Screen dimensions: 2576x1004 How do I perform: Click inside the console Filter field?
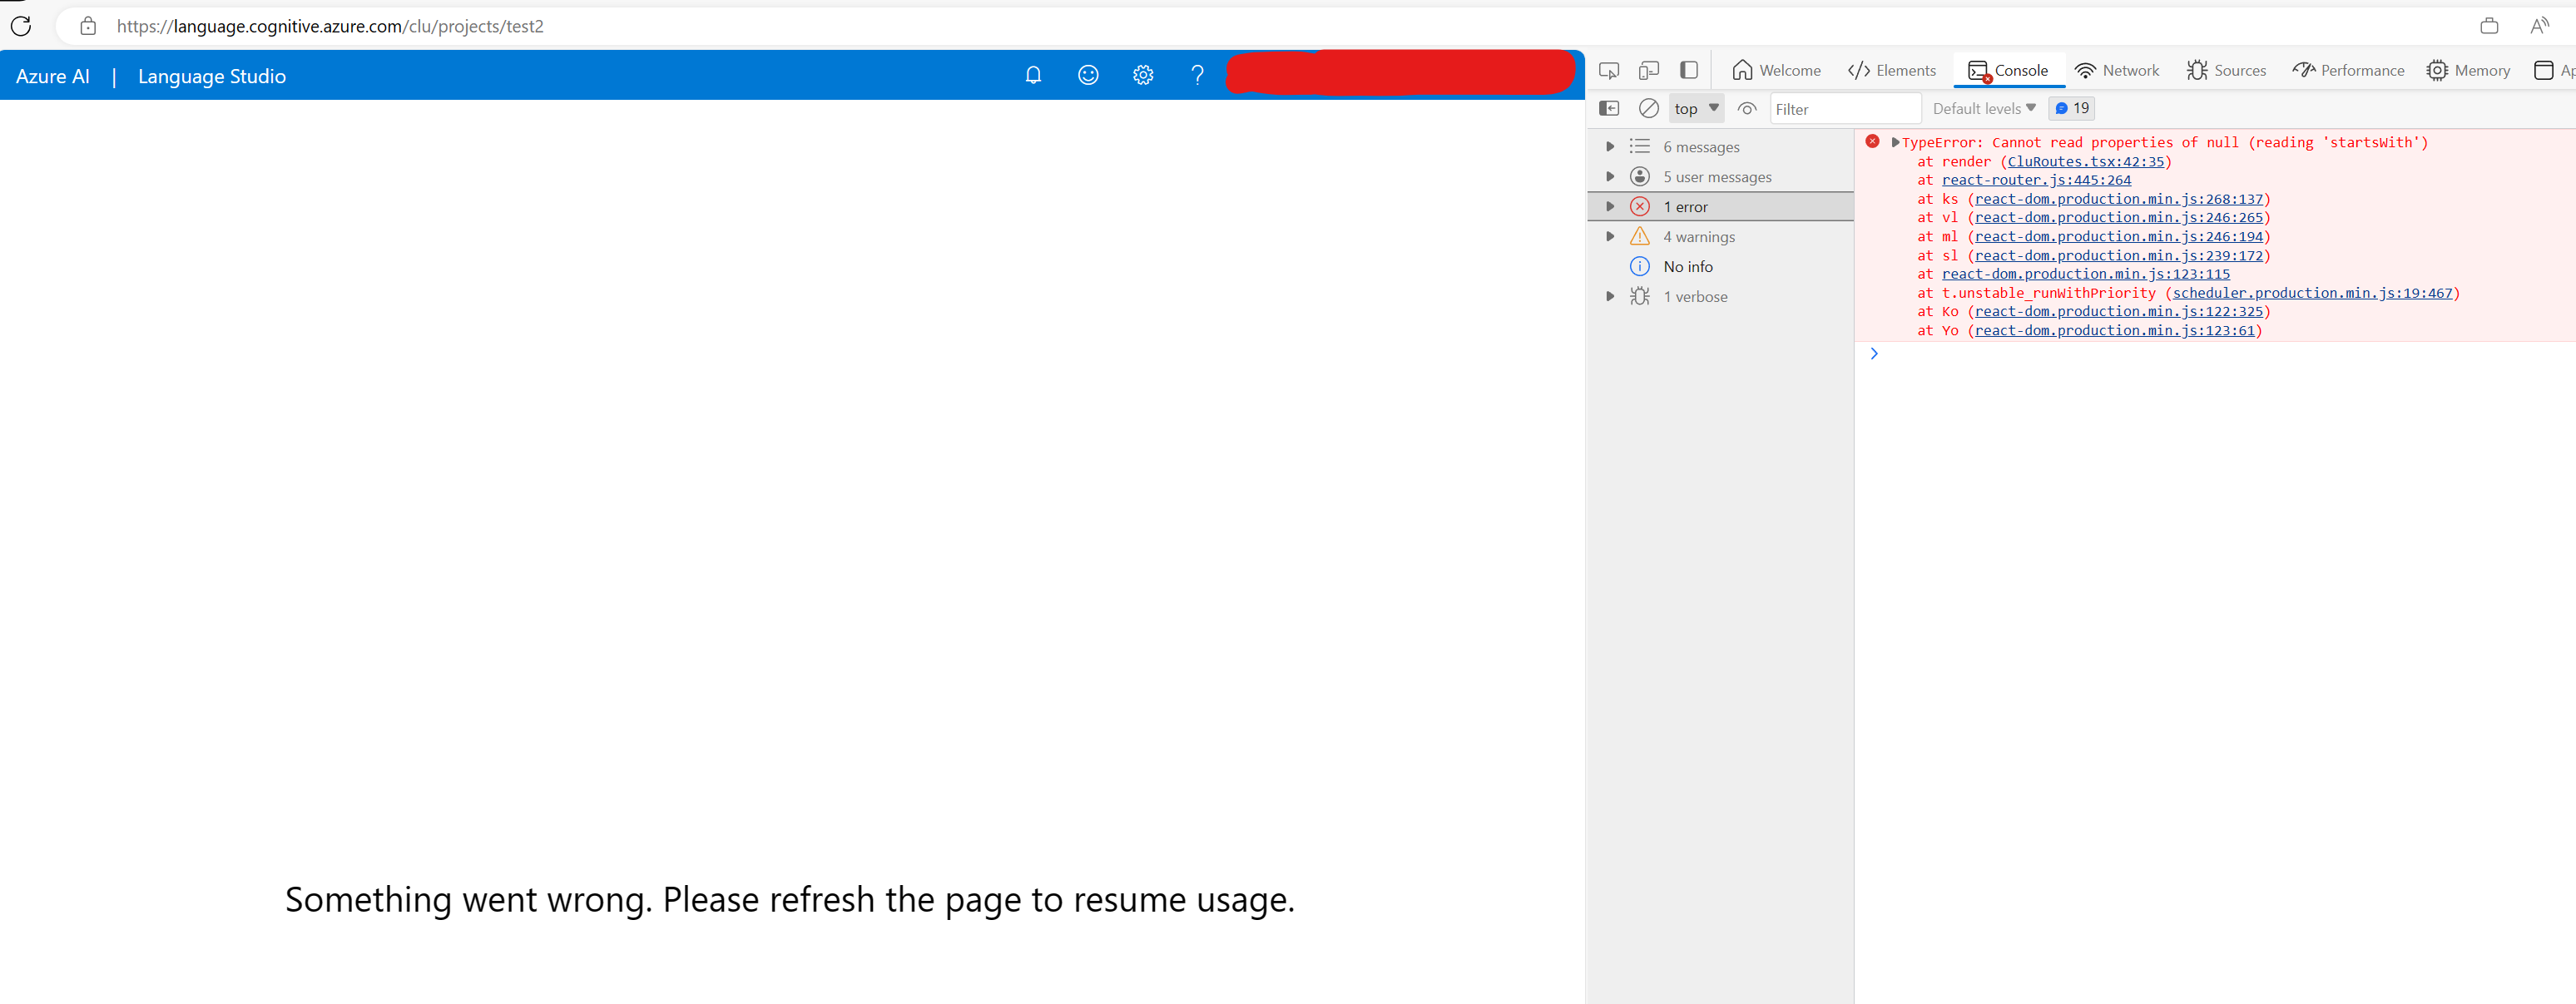1845,108
